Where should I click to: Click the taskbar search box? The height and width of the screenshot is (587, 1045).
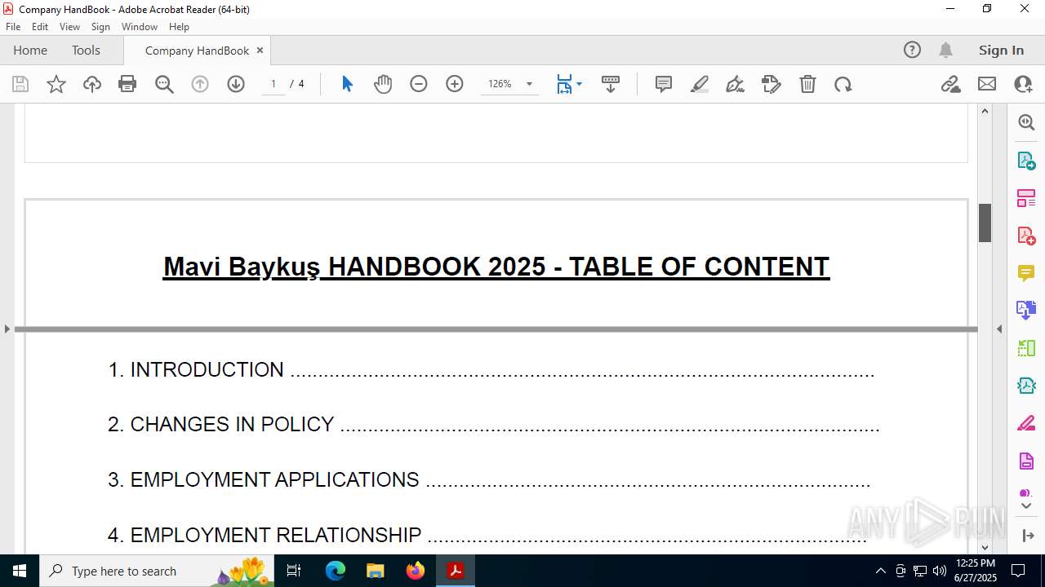157,571
